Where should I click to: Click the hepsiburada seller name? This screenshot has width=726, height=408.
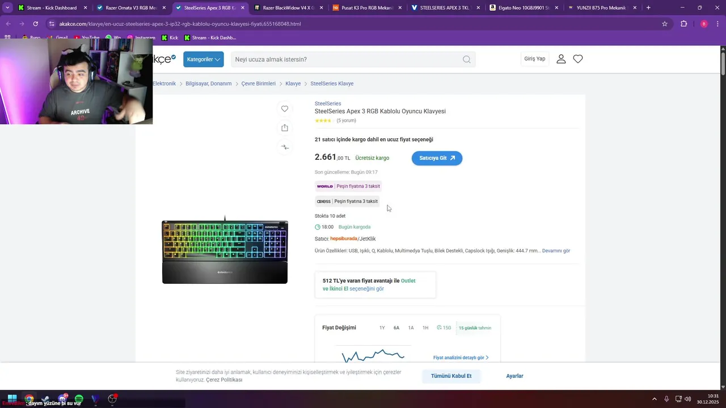tap(344, 239)
